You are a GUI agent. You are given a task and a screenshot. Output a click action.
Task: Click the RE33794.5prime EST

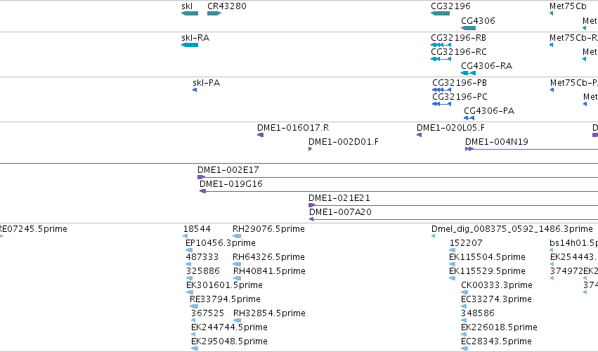tap(194, 307)
